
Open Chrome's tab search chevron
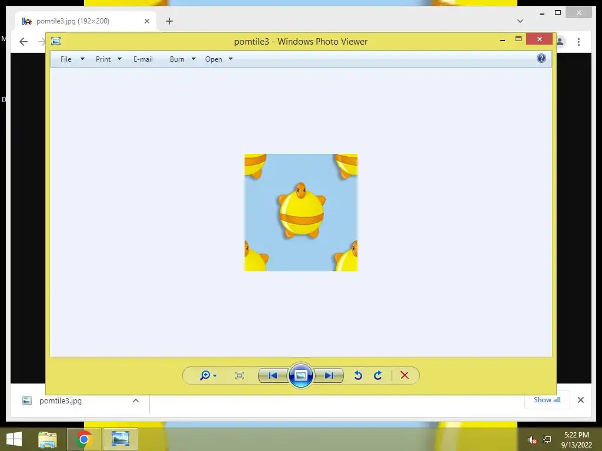pyautogui.click(x=520, y=21)
